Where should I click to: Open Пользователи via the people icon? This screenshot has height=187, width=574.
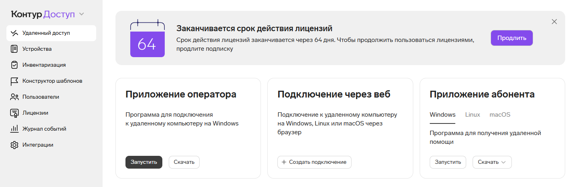pos(14,97)
